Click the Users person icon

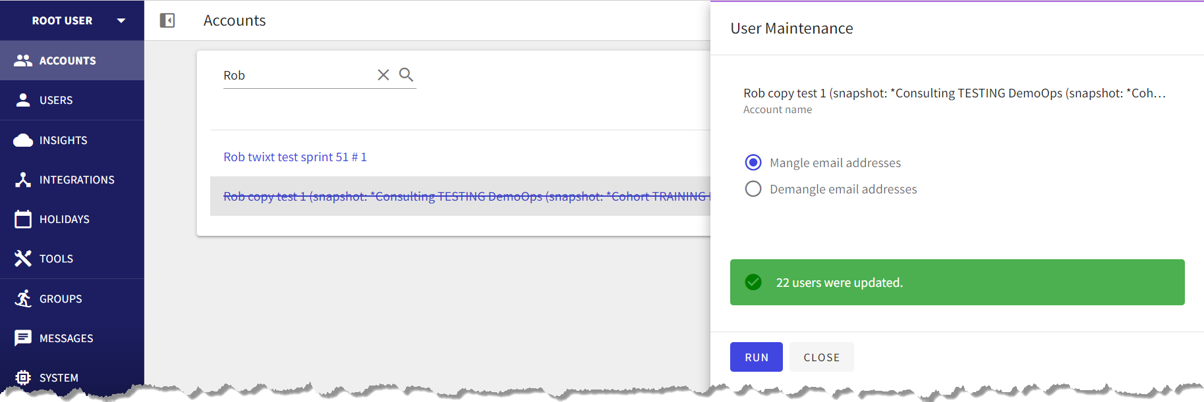pyautogui.click(x=23, y=100)
